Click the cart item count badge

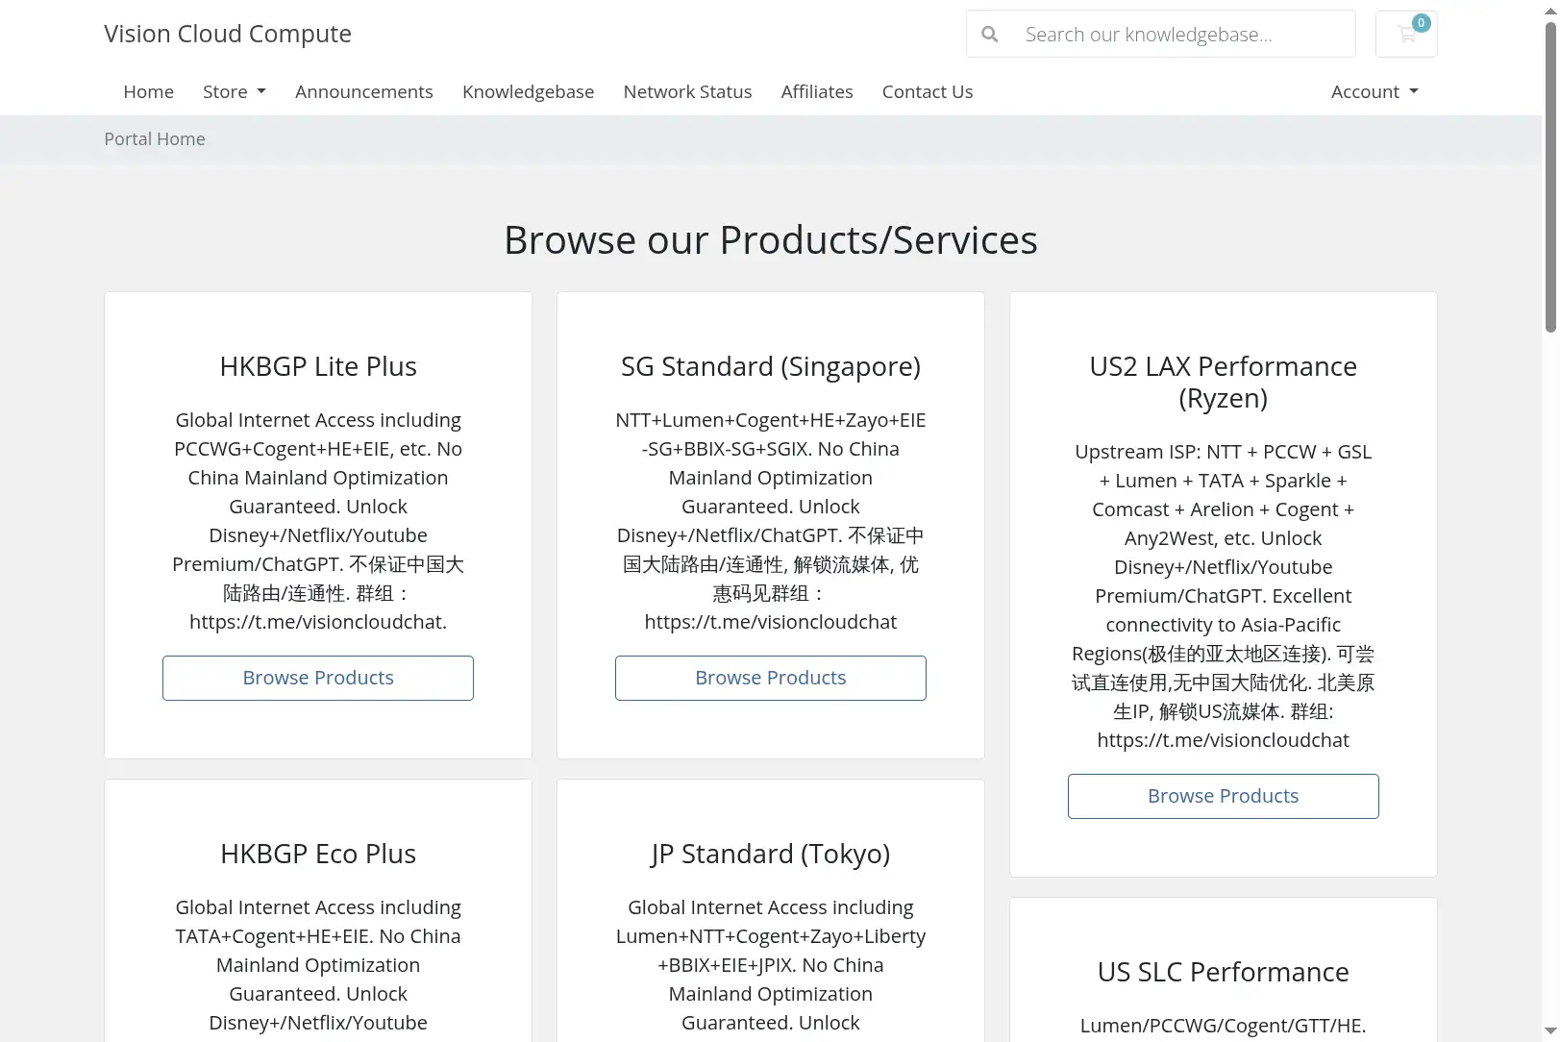[x=1421, y=23]
